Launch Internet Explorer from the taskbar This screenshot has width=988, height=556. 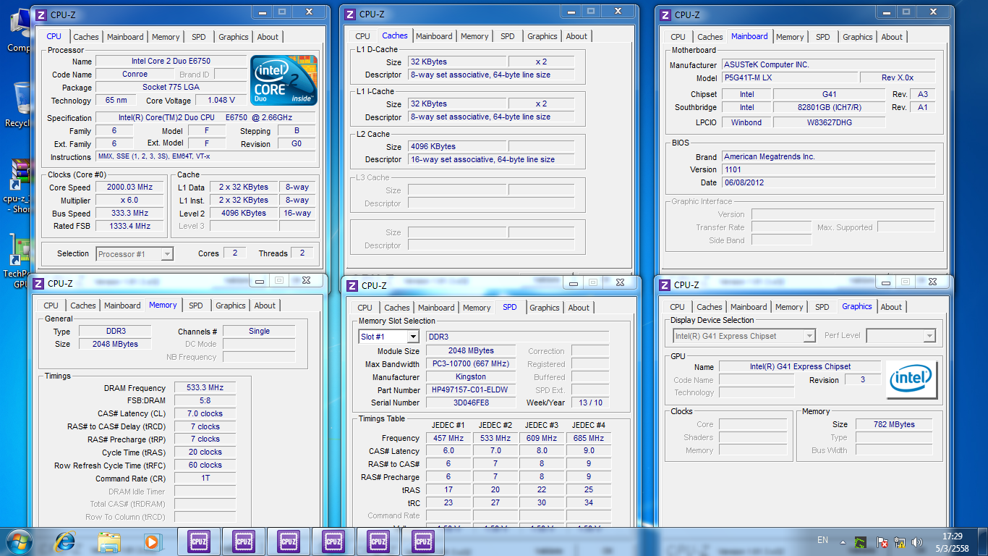(x=65, y=541)
